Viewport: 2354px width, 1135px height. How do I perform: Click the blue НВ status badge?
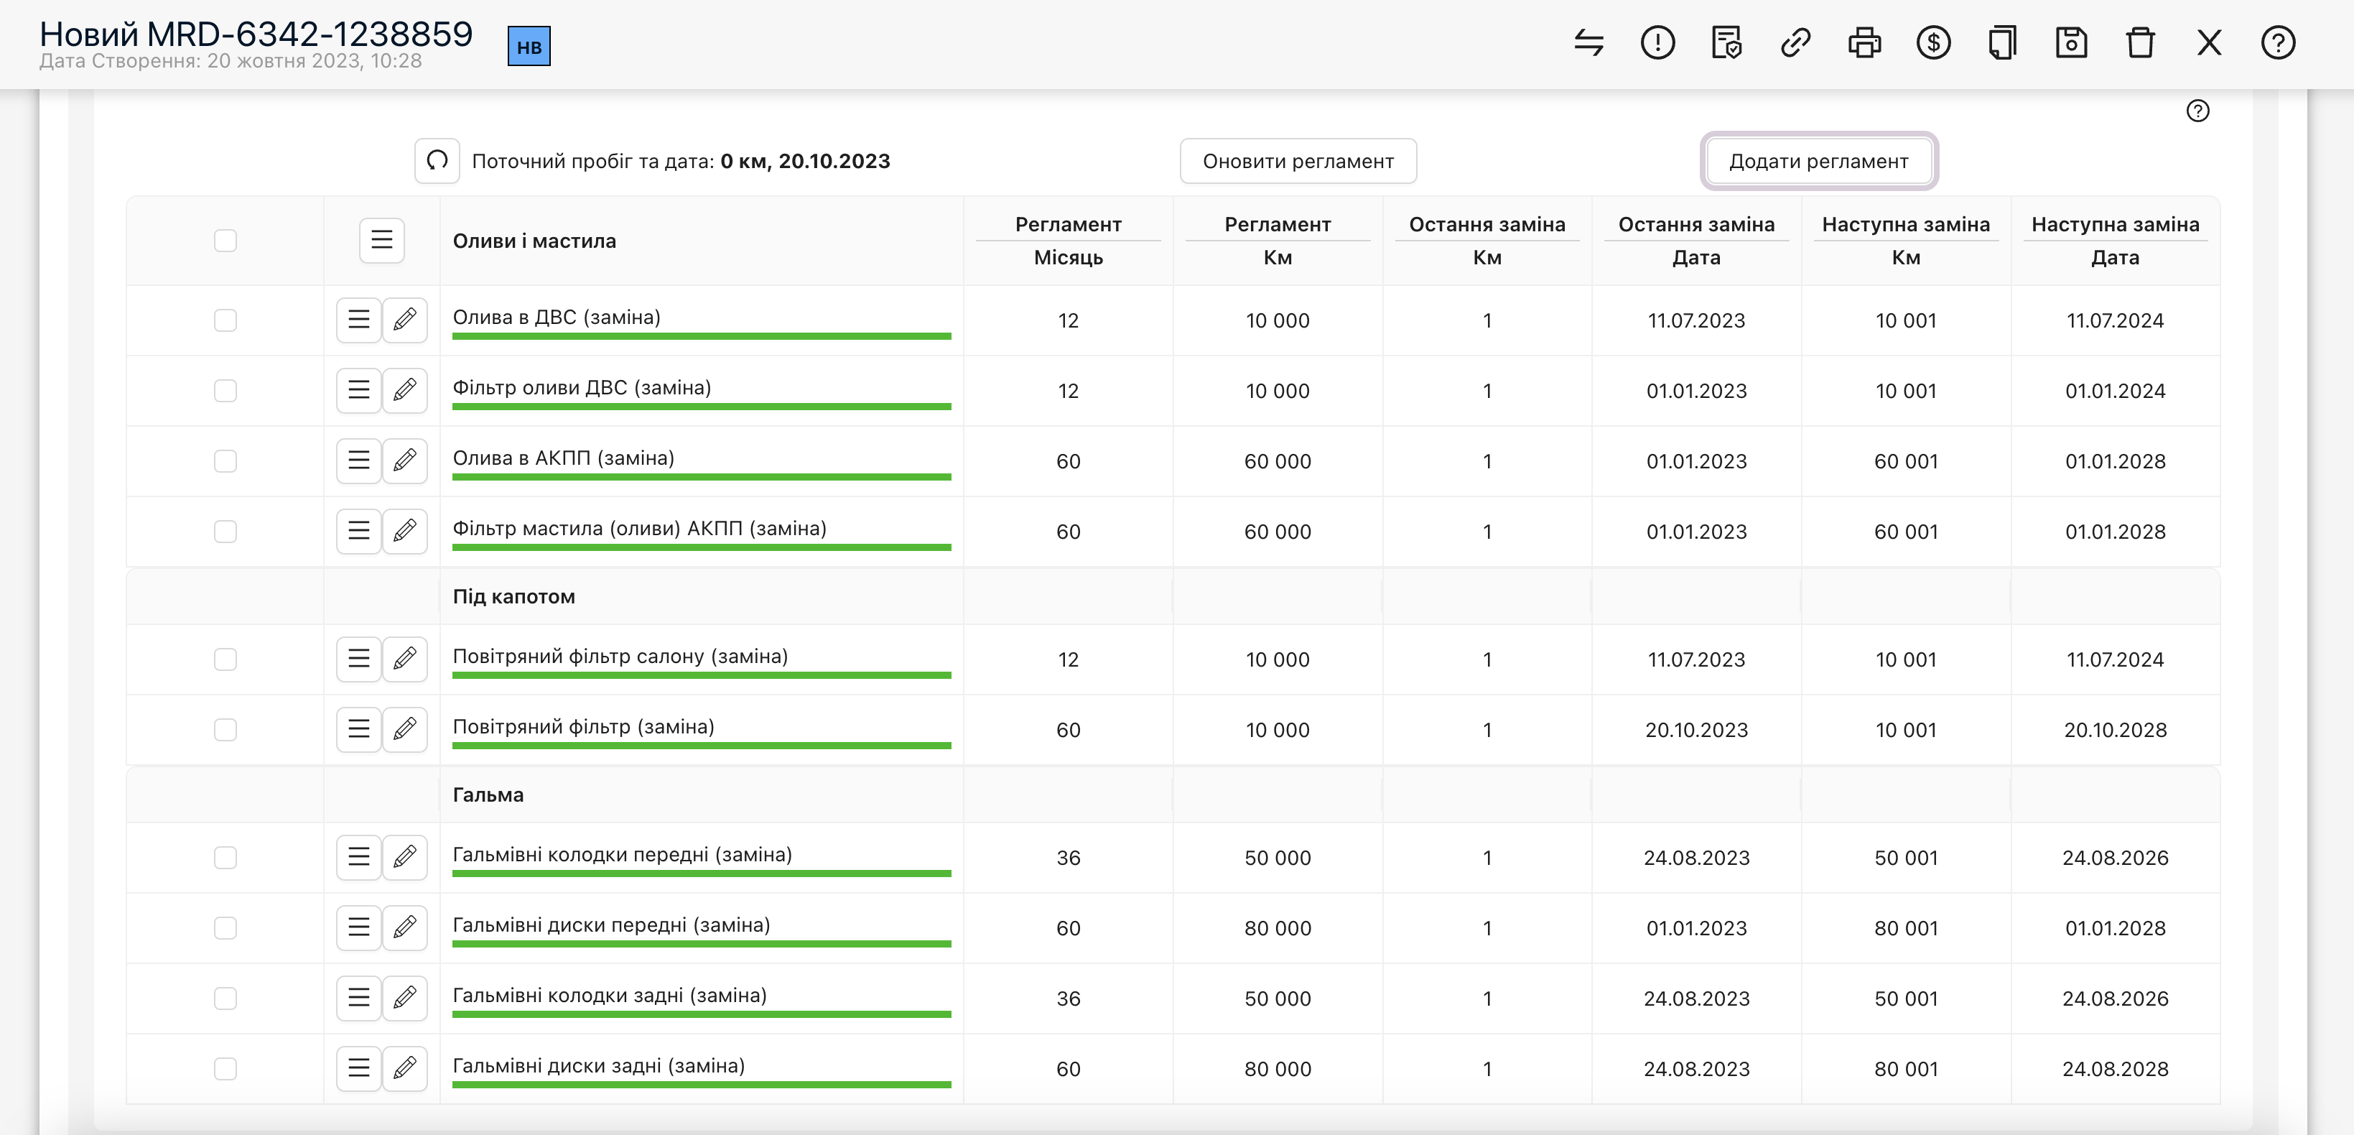tap(529, 47)
